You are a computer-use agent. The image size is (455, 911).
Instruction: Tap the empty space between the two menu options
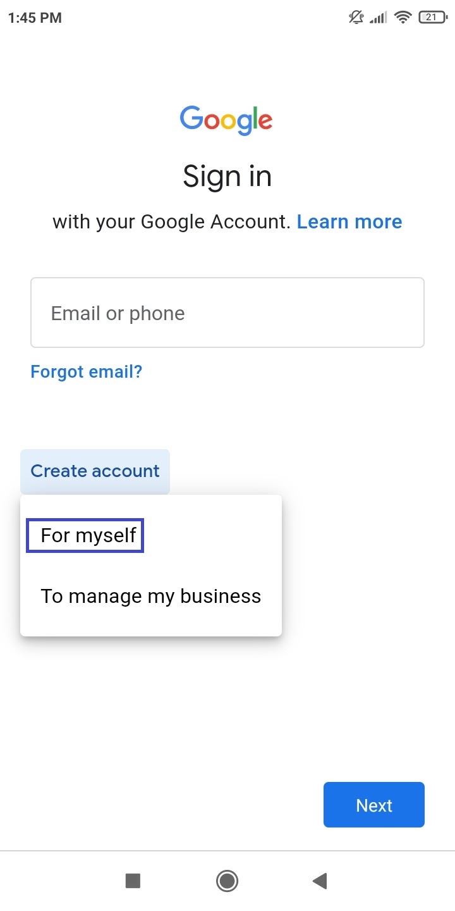pyautogui.click(x=151, y=566)
